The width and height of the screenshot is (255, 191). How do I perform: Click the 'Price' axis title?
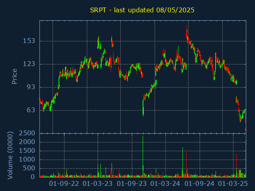pos(14,76)
